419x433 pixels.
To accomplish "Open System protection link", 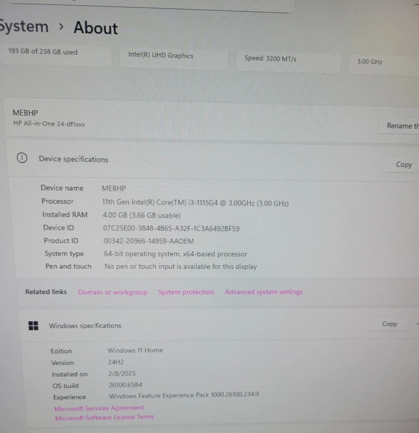I will pos(186,292).
